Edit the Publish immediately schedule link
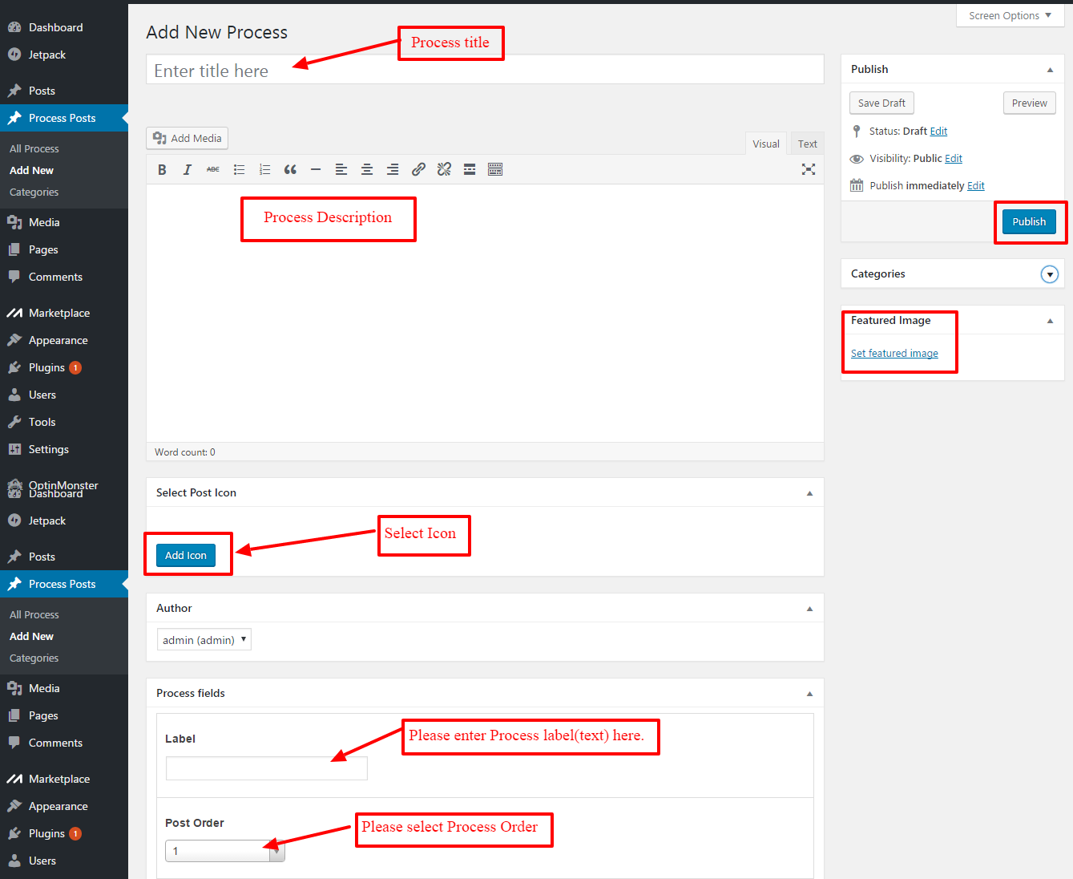The width and height of the screenshot is (1073, 879). pyautogui.click(x=976, y=186)
